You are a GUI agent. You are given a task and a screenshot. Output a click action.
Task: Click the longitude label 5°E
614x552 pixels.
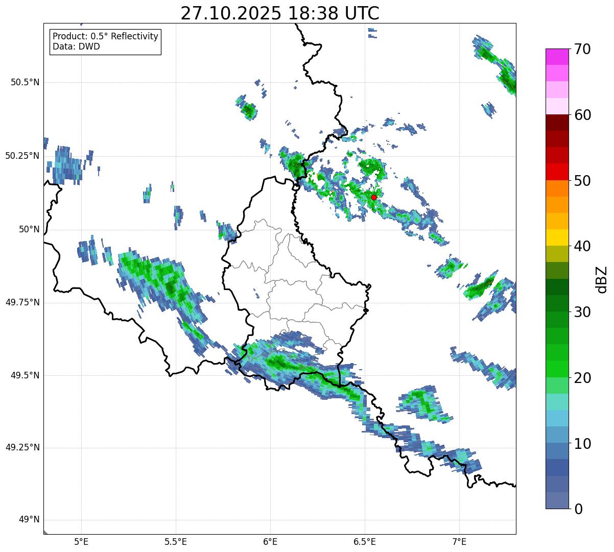point(81,541)
